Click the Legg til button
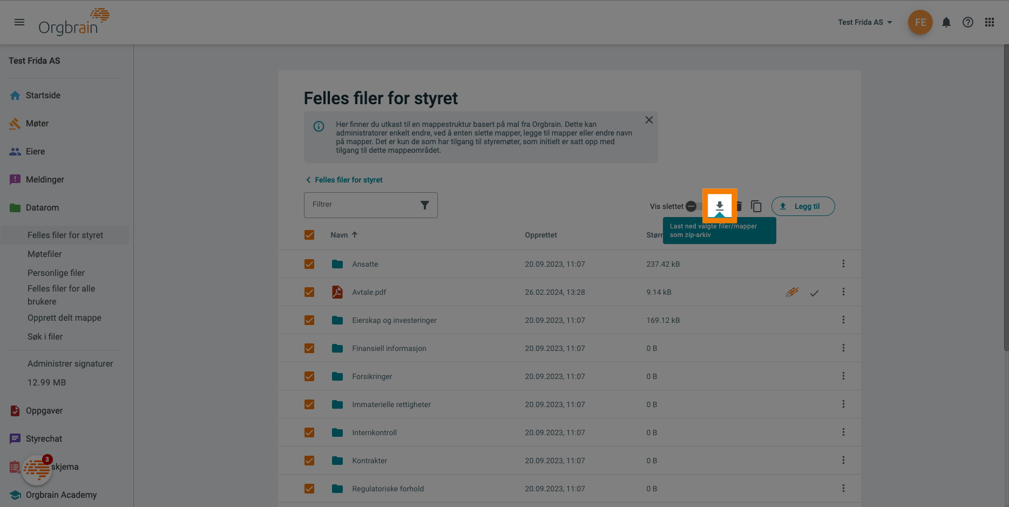1009x507 pixels. (803, 206)
